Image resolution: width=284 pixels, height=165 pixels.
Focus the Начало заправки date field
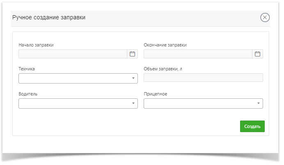tap(73, 54)
